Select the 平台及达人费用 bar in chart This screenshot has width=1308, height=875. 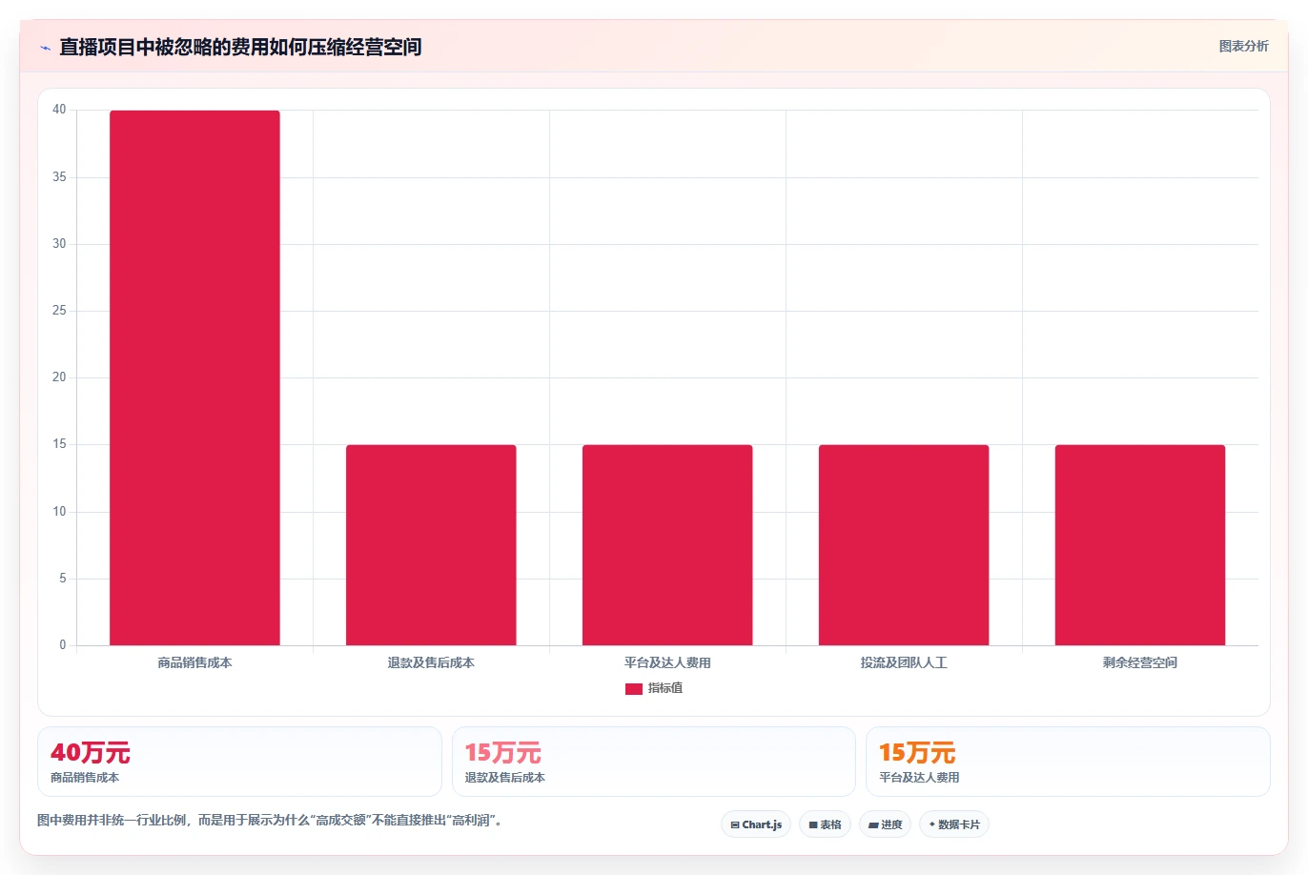pos(667,545)
